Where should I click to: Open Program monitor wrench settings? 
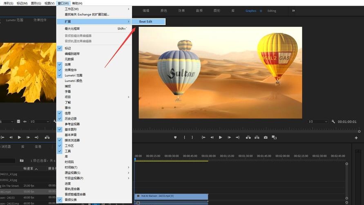[x=333, y=121]
